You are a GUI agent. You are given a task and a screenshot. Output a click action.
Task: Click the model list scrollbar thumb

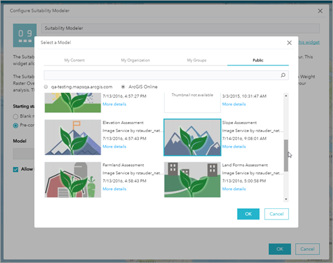click(286, 156)
